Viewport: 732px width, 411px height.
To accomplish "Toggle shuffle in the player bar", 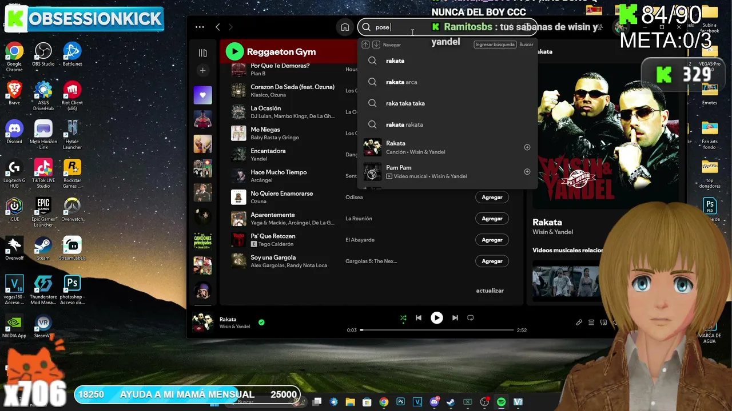I will (403, 318).
